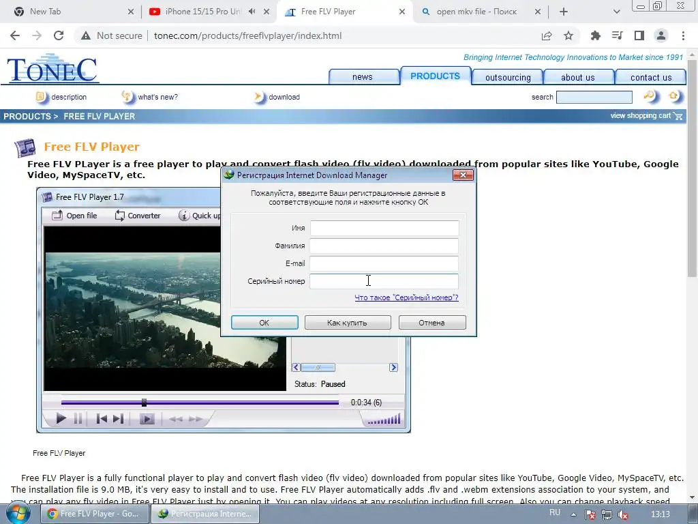698x524 pixels.
Task: Click PRODUCTS breadcrumb link
Action: [27, 116]
